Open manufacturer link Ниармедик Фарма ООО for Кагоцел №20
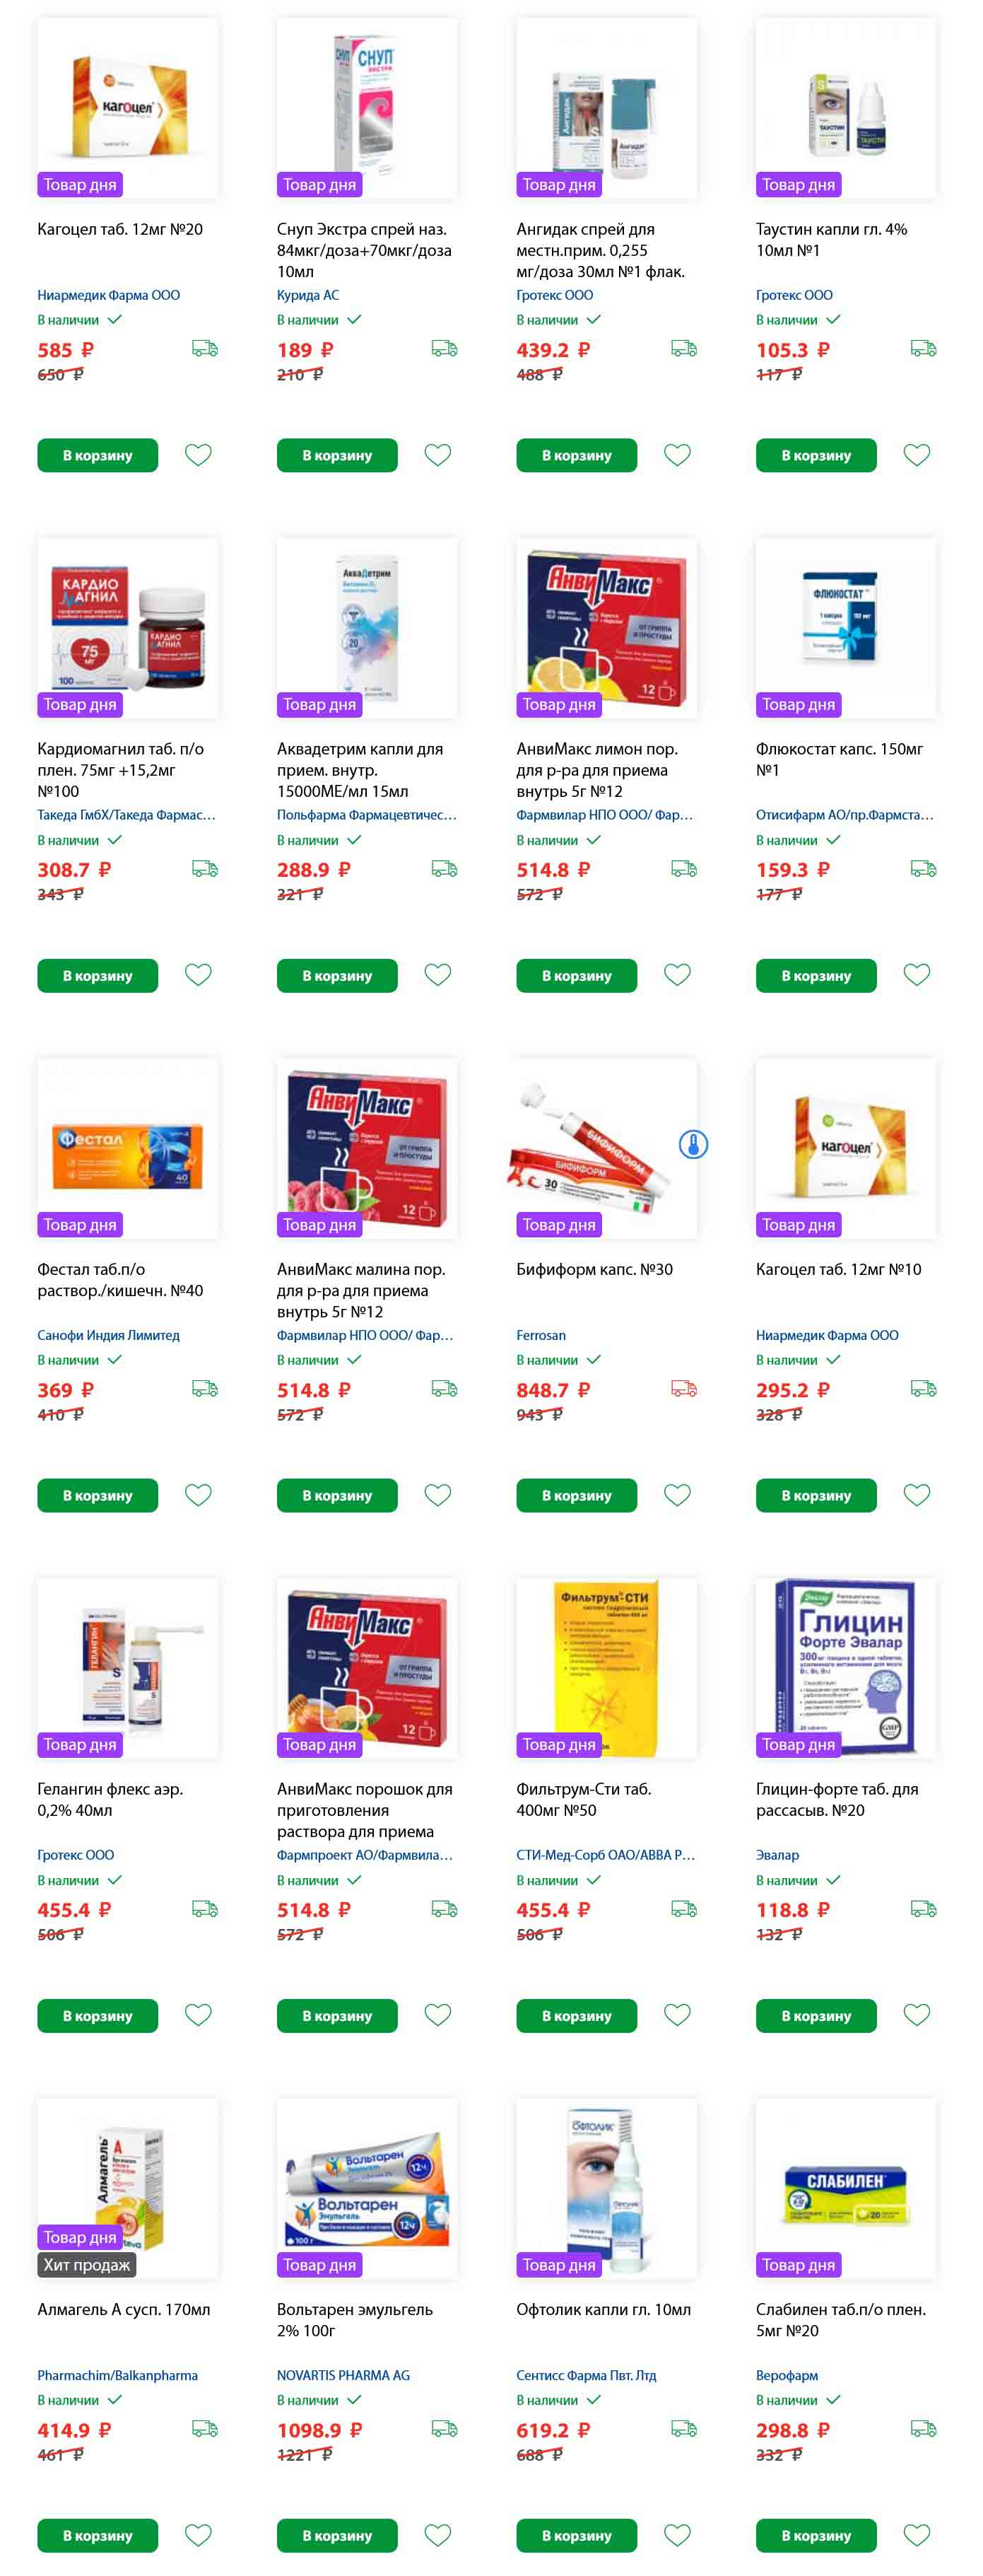The height and width of the screenshot is (2576, 983). click(x=109, y=295)
